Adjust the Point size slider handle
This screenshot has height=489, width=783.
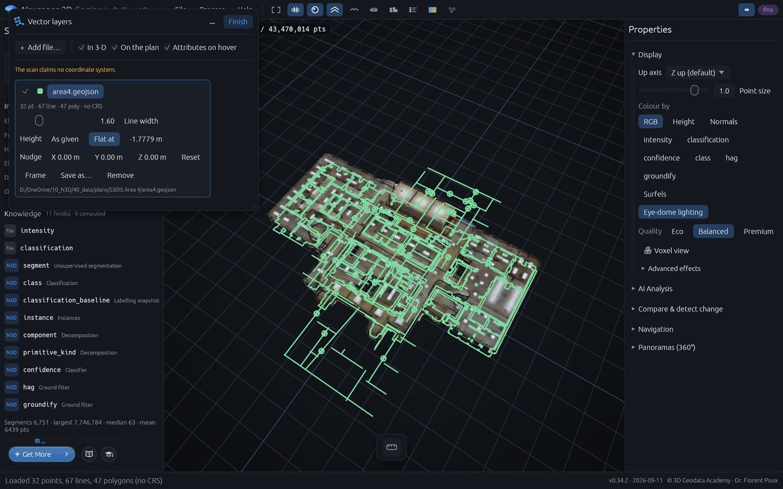pyautogui.click(x=695, y=91)
